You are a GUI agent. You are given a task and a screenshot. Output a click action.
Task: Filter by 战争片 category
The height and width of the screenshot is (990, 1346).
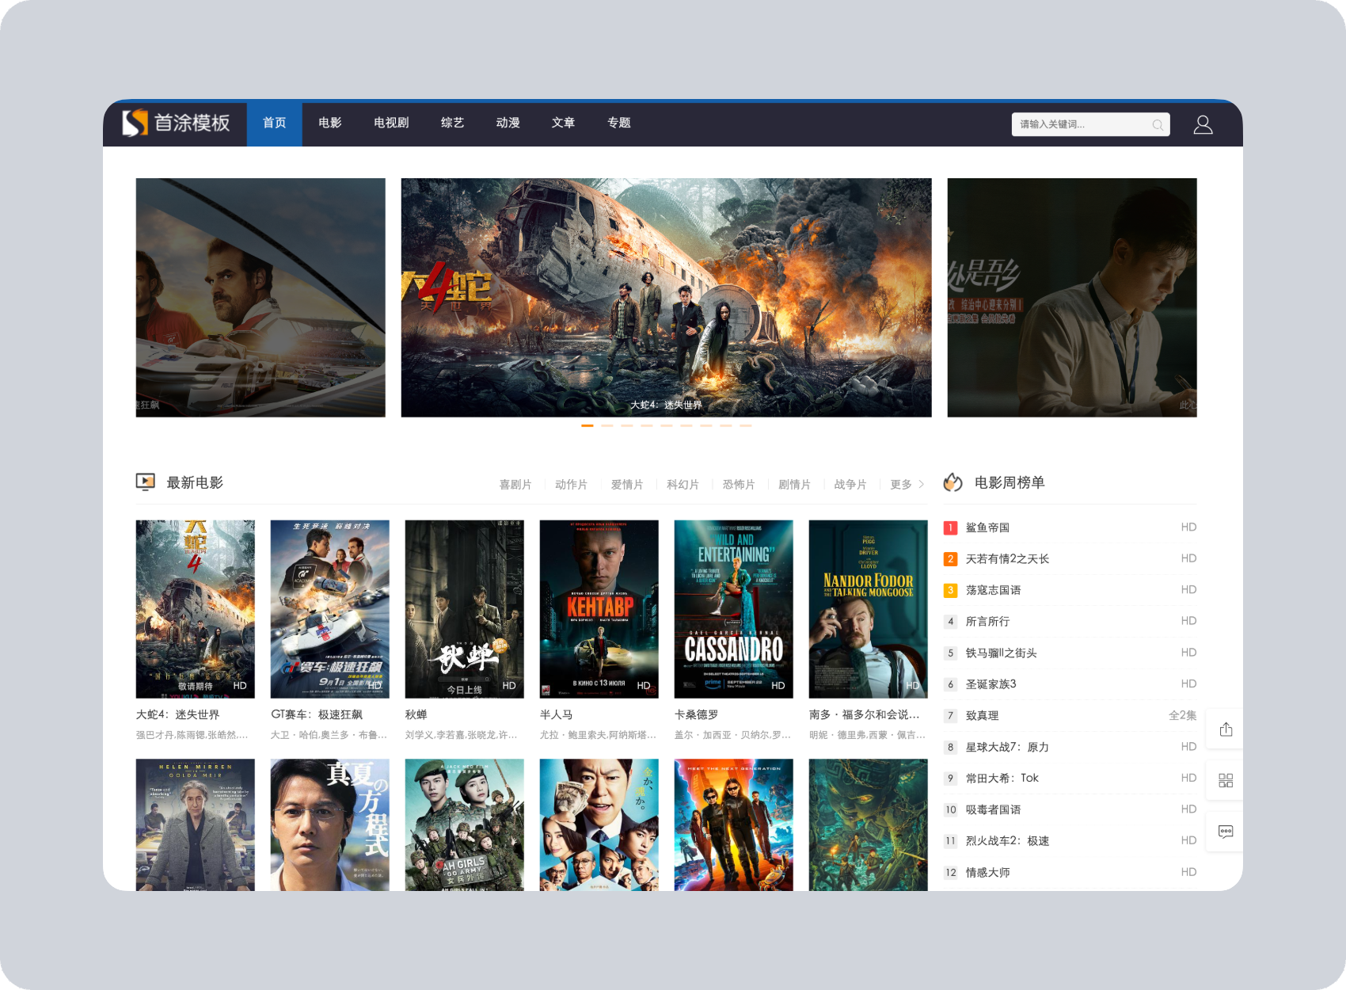850,484
